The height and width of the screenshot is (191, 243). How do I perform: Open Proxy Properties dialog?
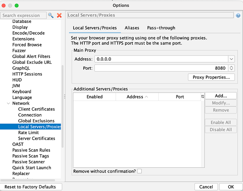[x=211, y=77]
